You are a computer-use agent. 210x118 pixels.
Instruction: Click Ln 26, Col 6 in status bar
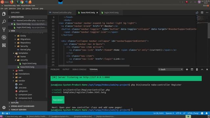158,113
